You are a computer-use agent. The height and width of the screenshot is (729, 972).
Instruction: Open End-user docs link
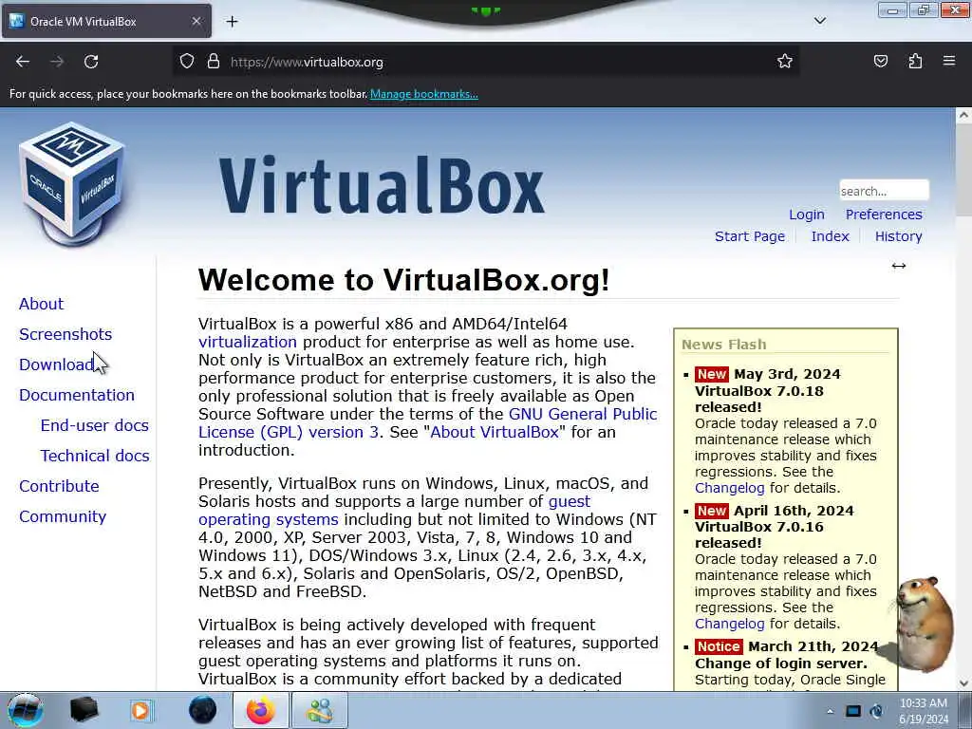(x=94, y=425)
